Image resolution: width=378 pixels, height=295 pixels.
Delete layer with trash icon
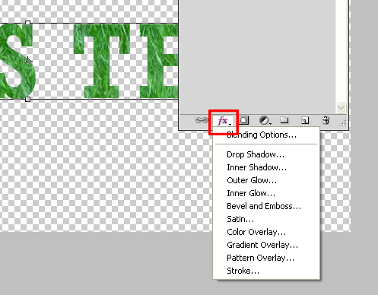pyautogui.click(x=326, y=120)
